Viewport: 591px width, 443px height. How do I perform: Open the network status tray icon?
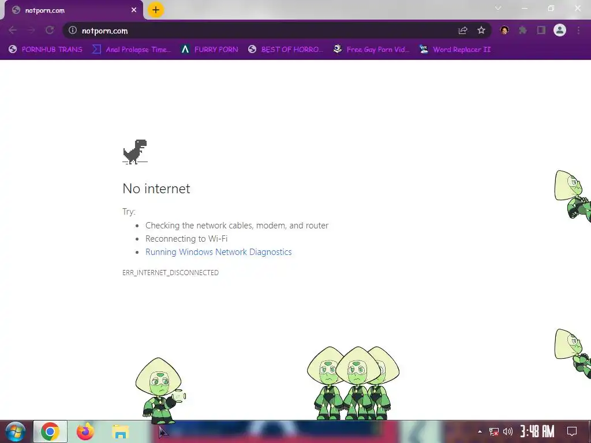tap(494, 431)
